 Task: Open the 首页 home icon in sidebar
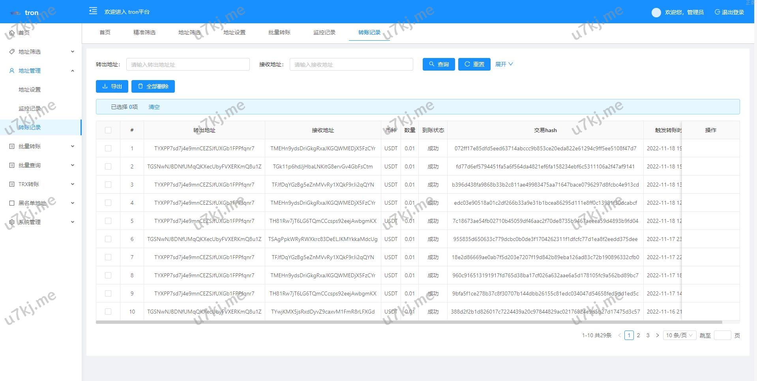(x=12, y=33)
